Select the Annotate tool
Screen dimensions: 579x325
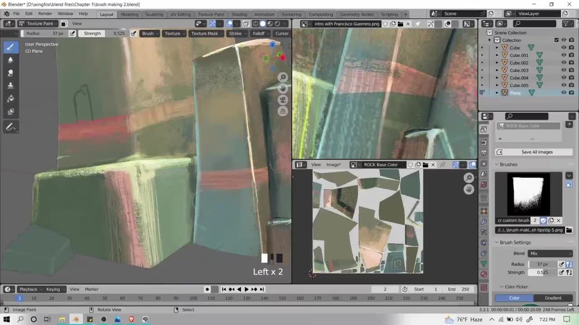click(11, 127)
